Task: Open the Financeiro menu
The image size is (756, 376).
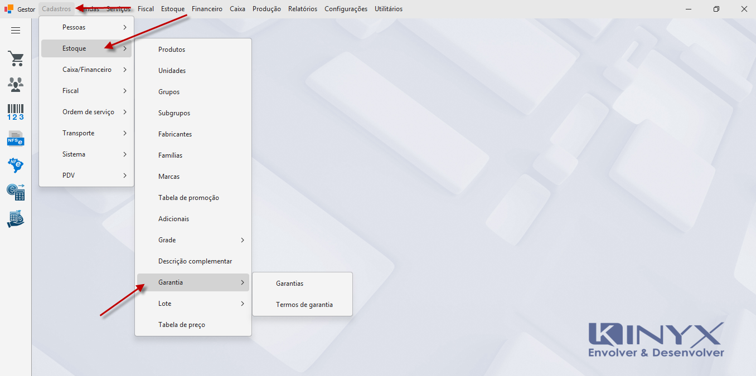Action: point(207,9)
